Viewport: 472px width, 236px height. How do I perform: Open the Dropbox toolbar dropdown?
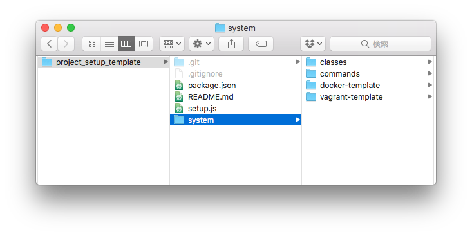(313, 44)
